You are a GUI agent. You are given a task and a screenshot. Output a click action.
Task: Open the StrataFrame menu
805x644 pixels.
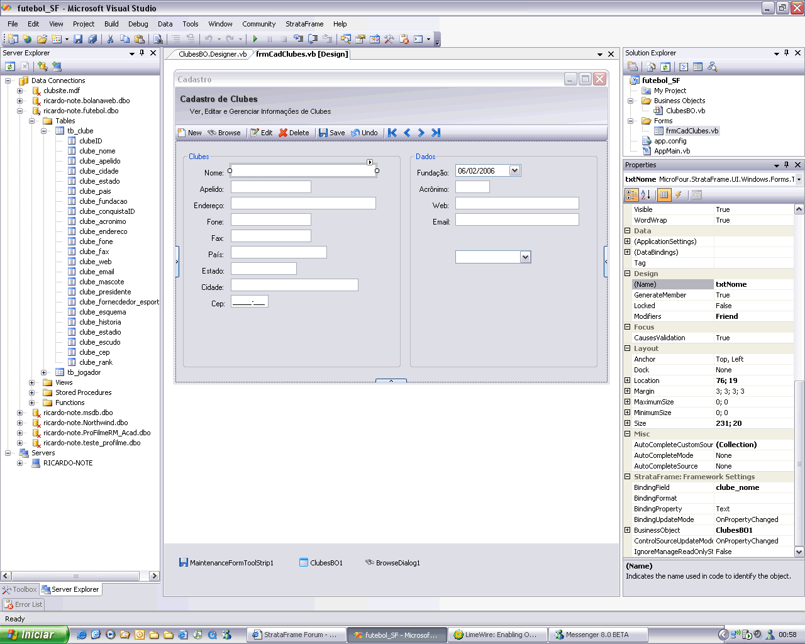tap(304, 24)
